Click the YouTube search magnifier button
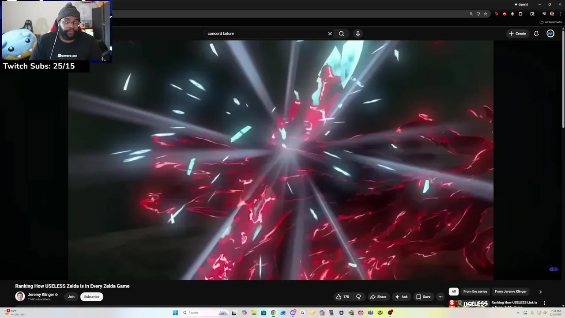This screenshot has width=565, height=318. (x=341, y=34)
